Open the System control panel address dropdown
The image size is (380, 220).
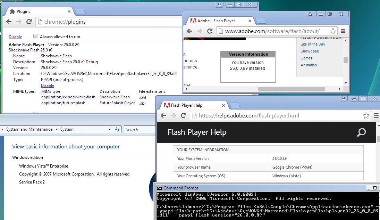110,129
